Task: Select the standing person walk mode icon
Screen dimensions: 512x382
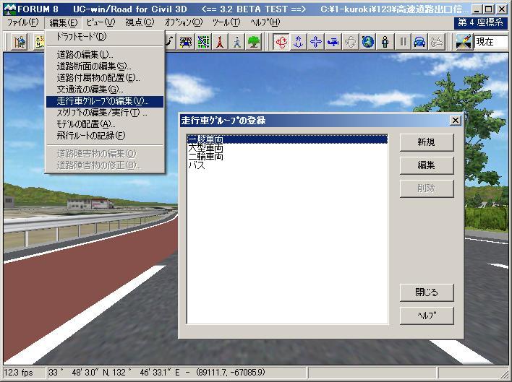Action: click(x=385, y=42)
